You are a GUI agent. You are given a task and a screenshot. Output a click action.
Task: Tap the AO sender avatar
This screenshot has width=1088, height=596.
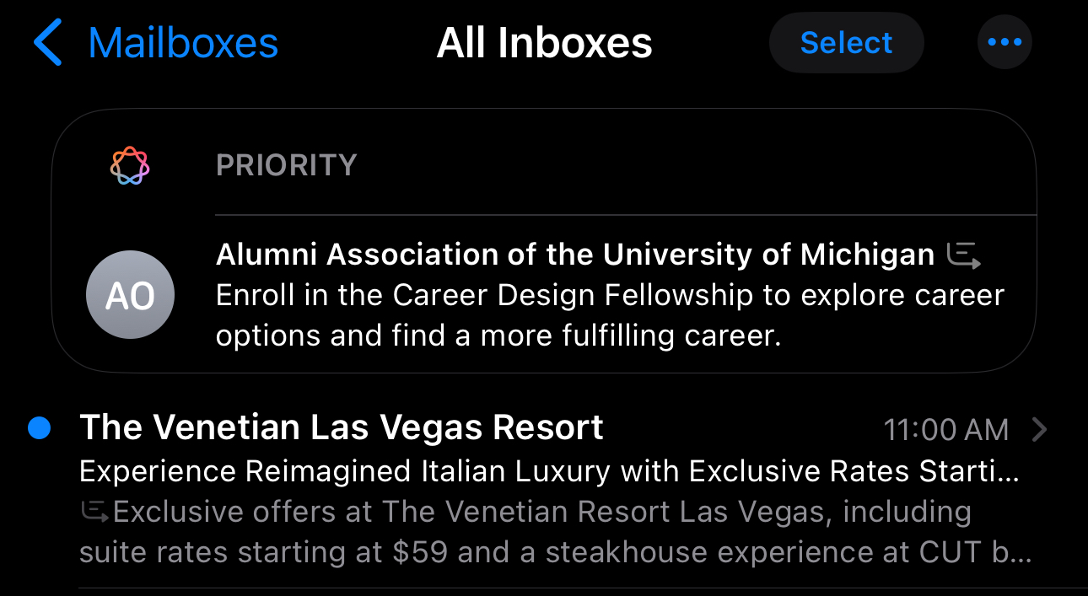[130, 295]
